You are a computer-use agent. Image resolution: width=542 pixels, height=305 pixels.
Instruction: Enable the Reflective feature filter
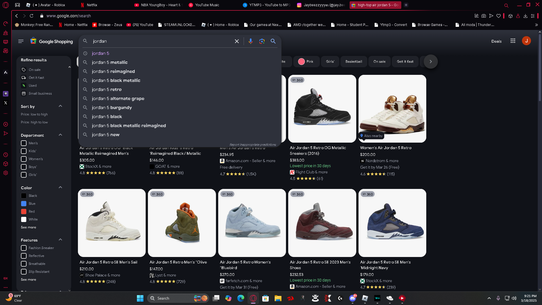(24, 256)
